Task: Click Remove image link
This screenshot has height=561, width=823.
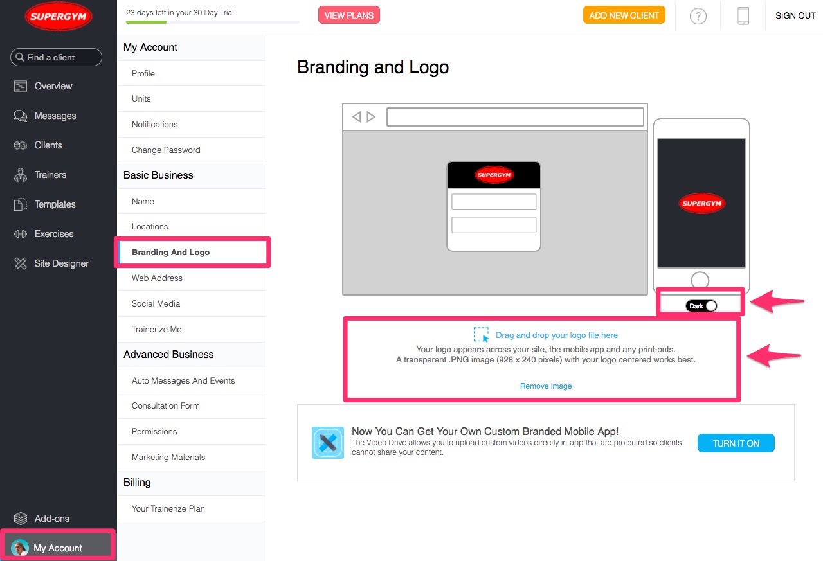Action: click(546, 386)
